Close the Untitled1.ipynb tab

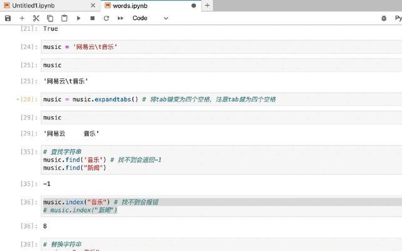coord(93,6)
